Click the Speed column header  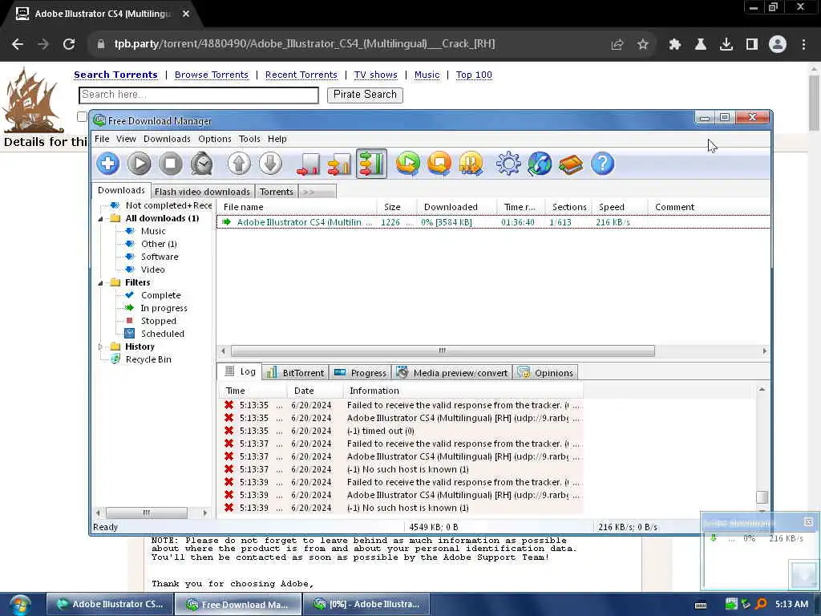tap(621, 207)
